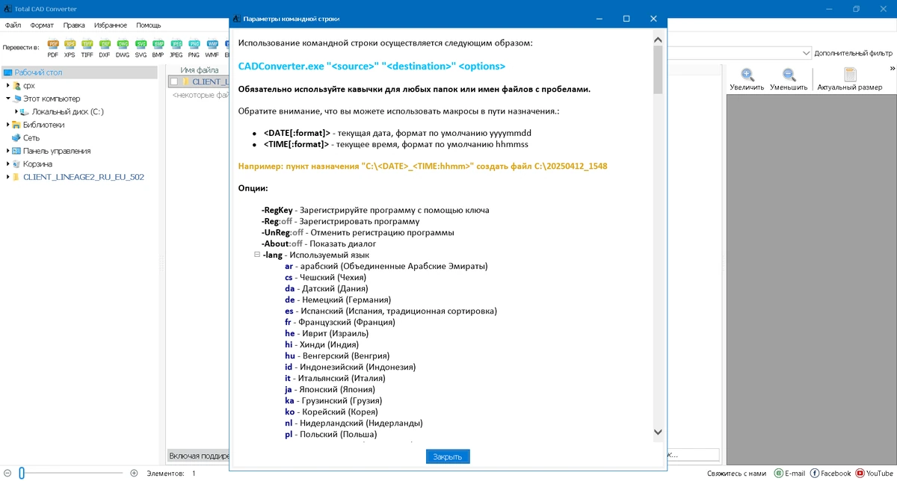Select Этот компьютер in the tree
The width and height of the screenshot is (897, 481).
[52, 99]
